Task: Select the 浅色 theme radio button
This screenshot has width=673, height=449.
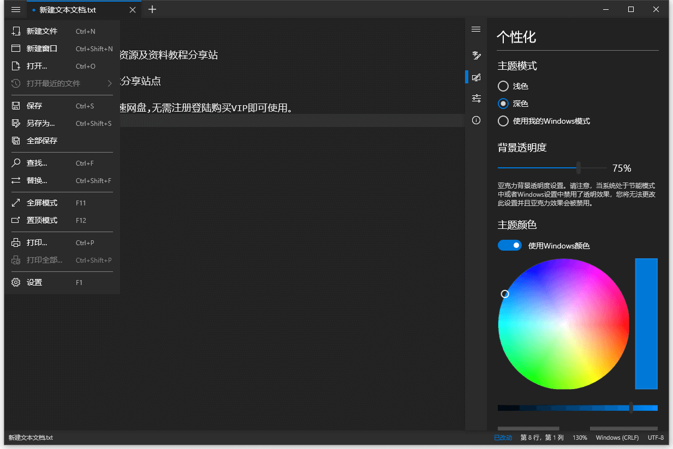Action: point(503,86)
